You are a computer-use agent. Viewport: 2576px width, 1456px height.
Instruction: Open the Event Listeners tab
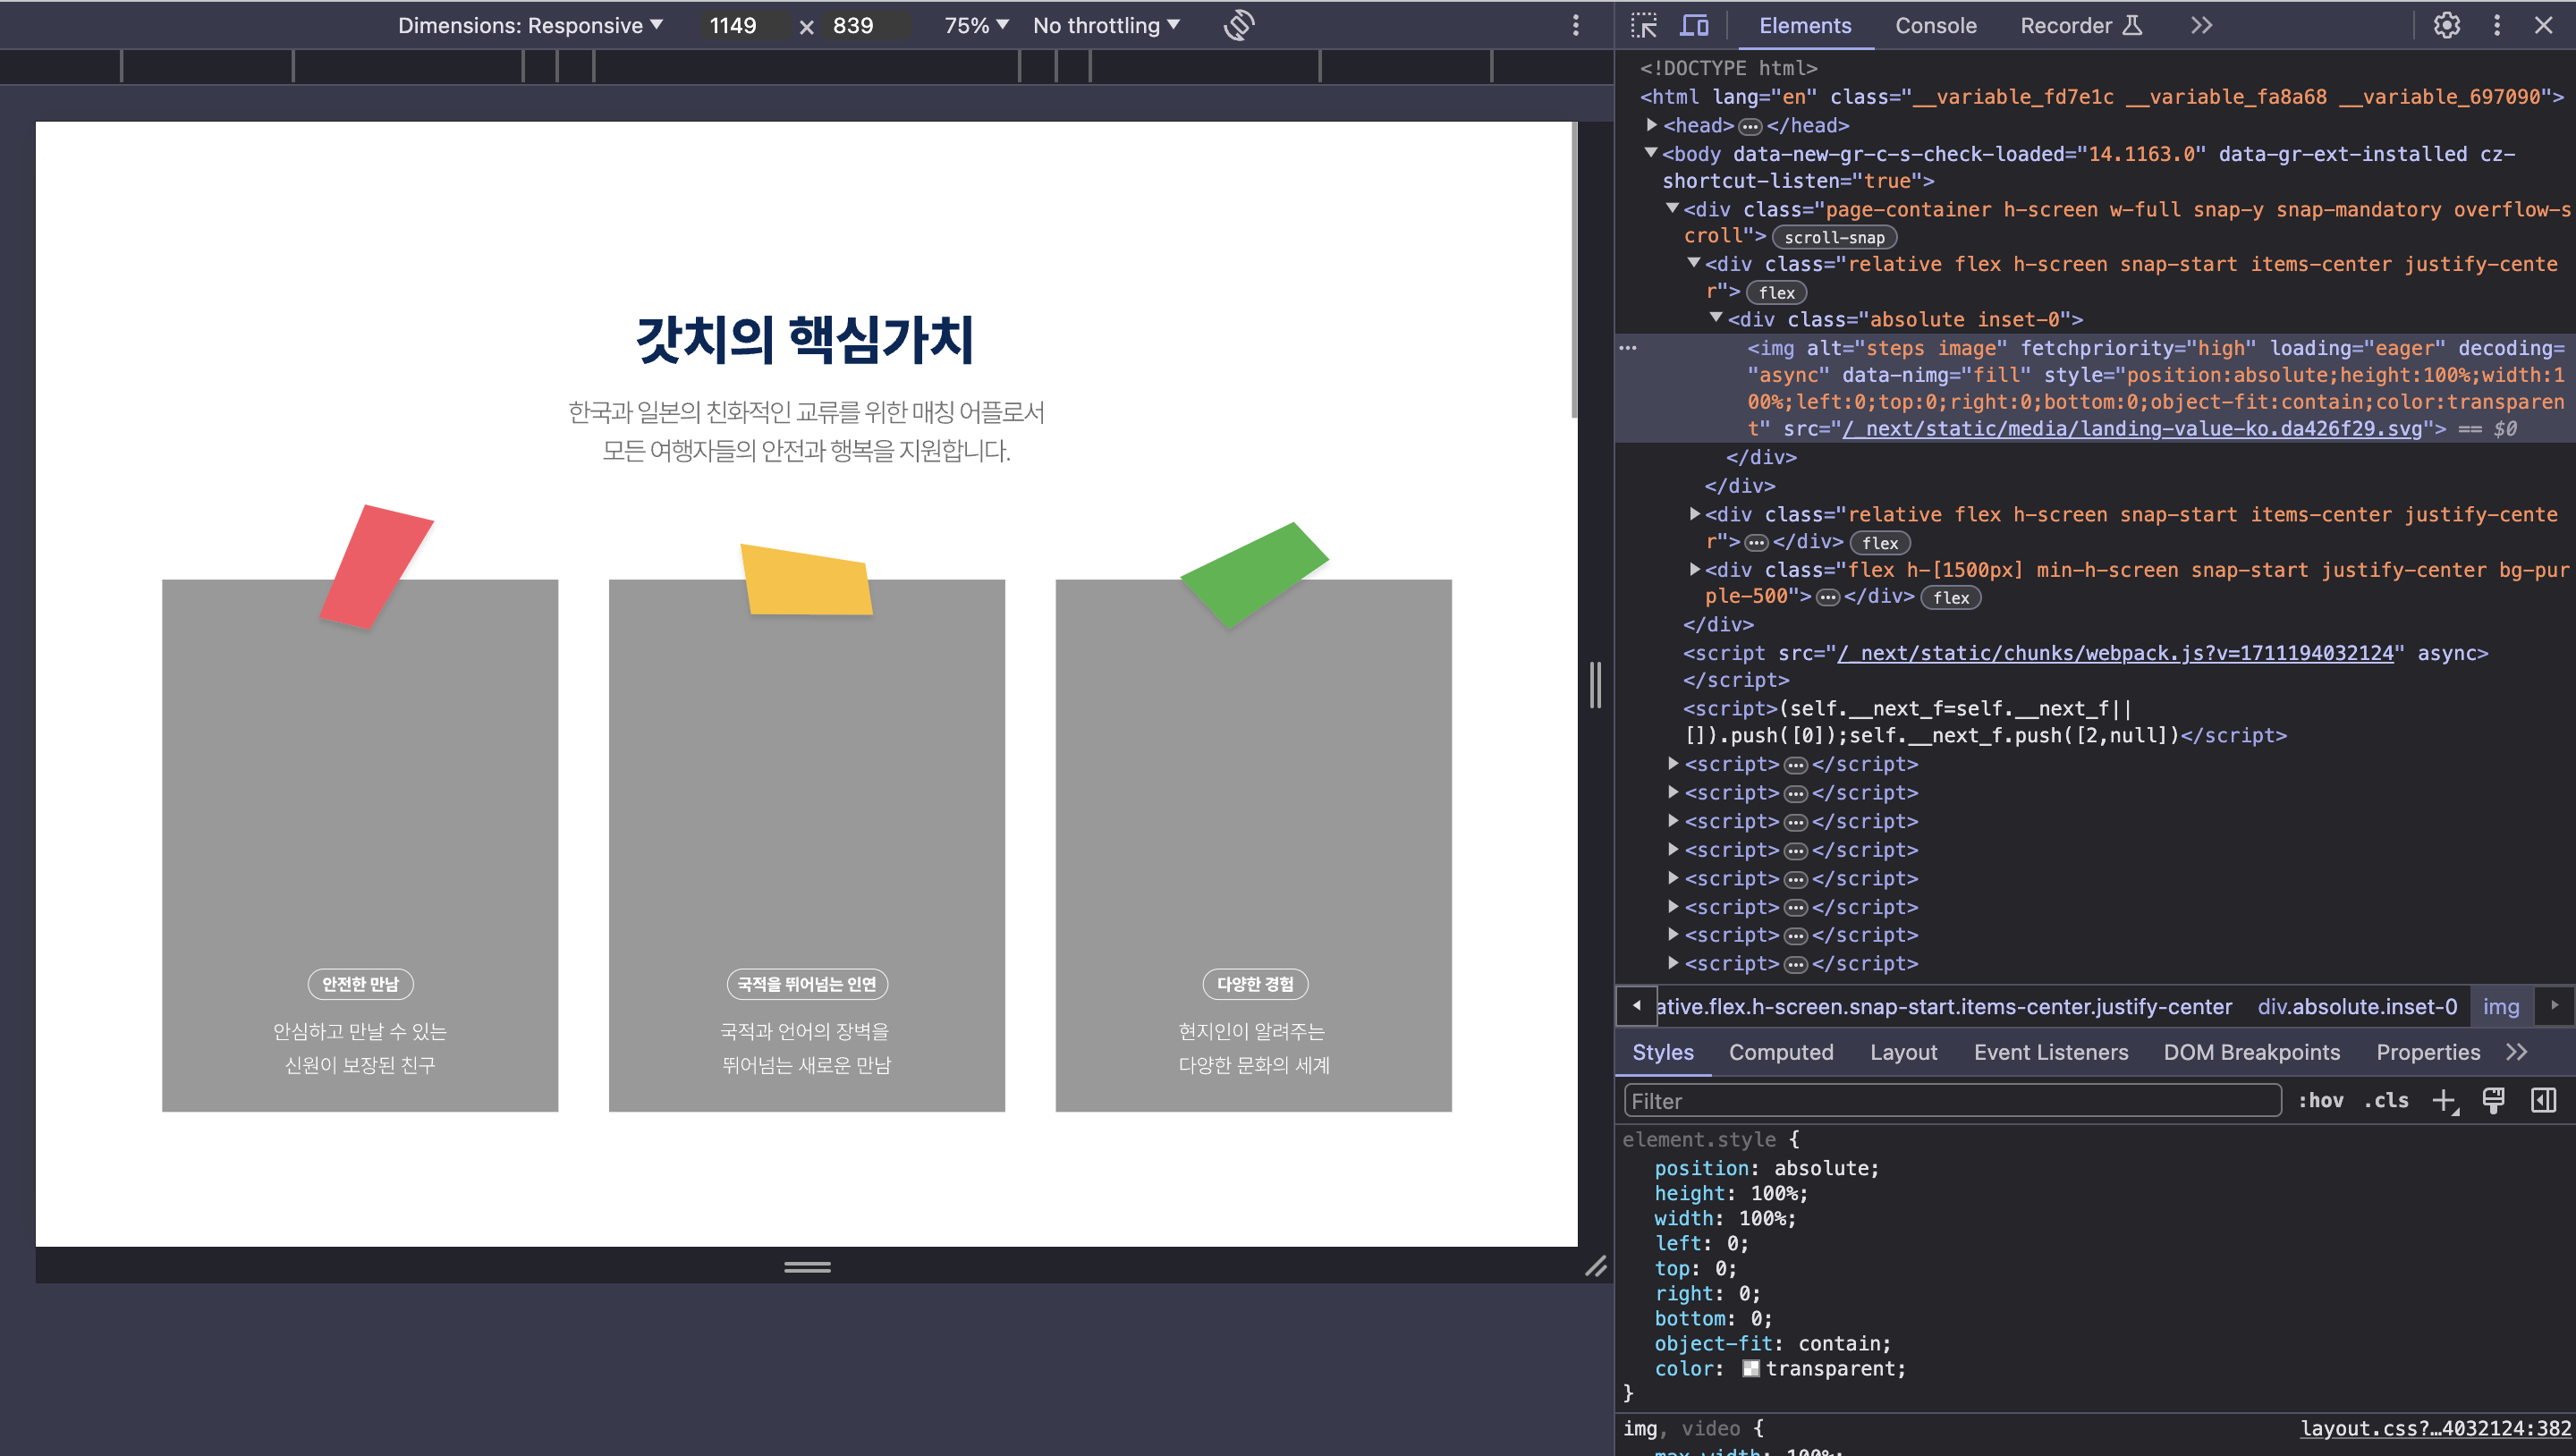click(2050, 1052)
